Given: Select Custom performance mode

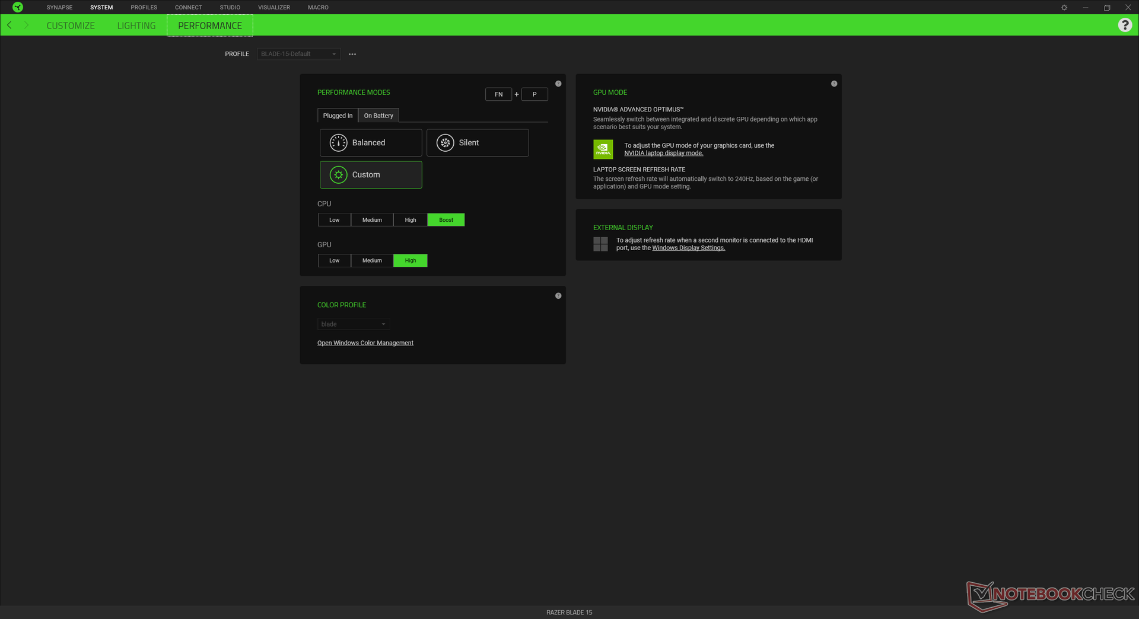Looking at the screenshot, I should click(x=371, y=175).
